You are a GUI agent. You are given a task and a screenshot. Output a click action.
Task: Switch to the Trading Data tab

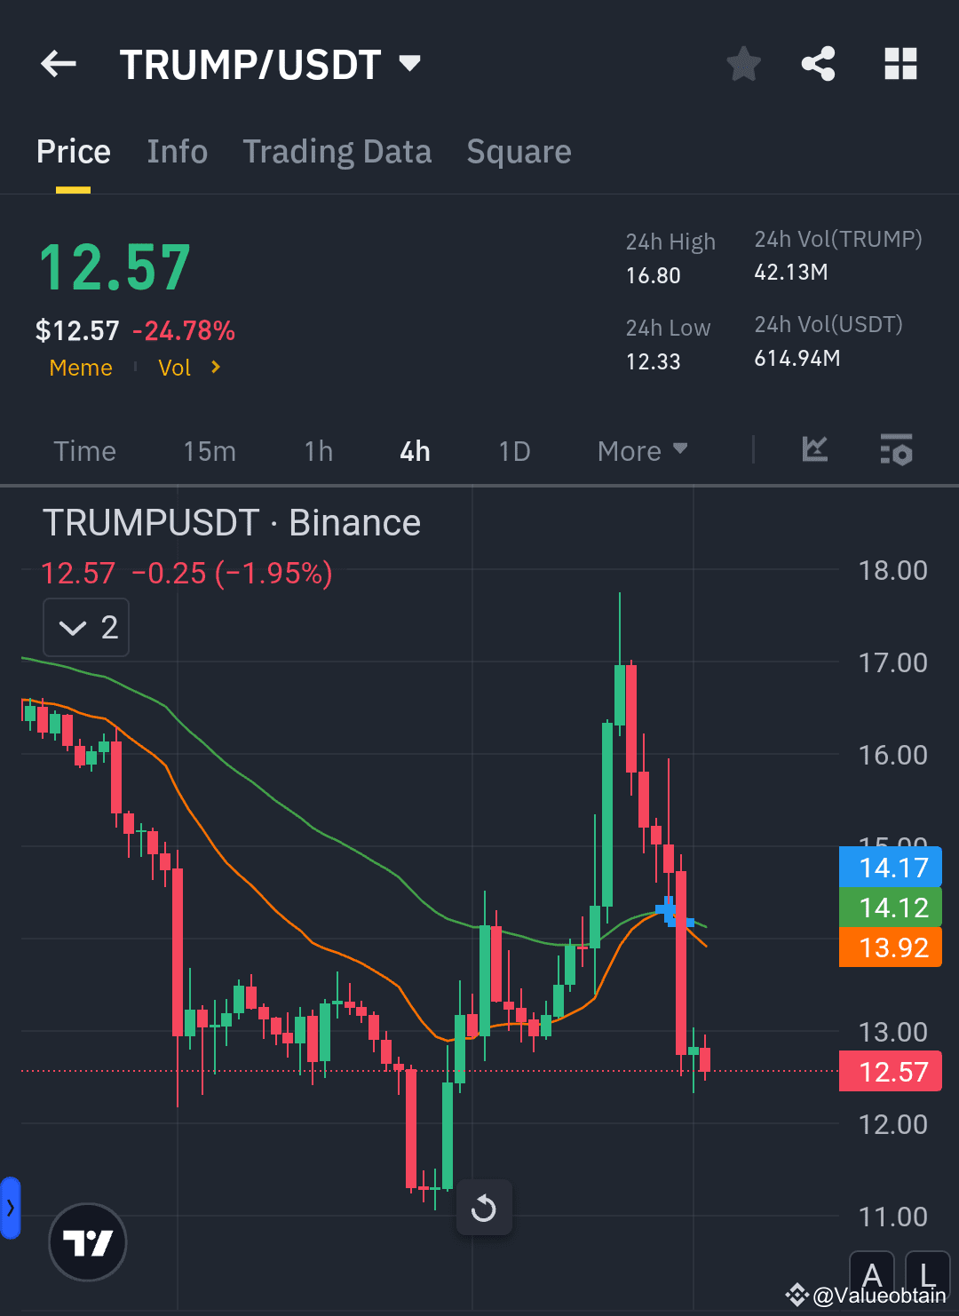337,151
